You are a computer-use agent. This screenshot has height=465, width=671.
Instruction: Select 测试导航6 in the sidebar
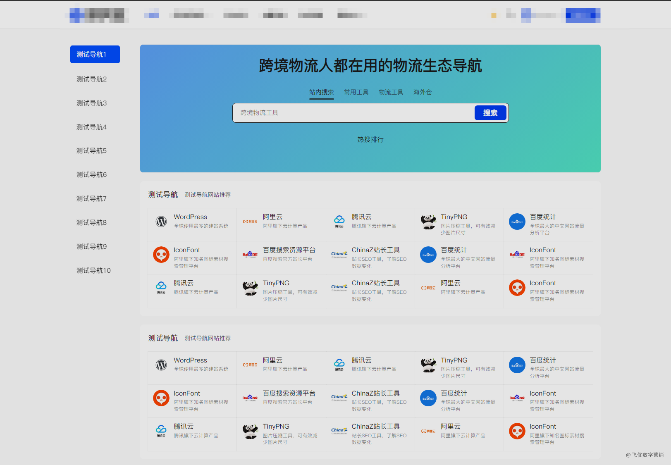[92, 174]
